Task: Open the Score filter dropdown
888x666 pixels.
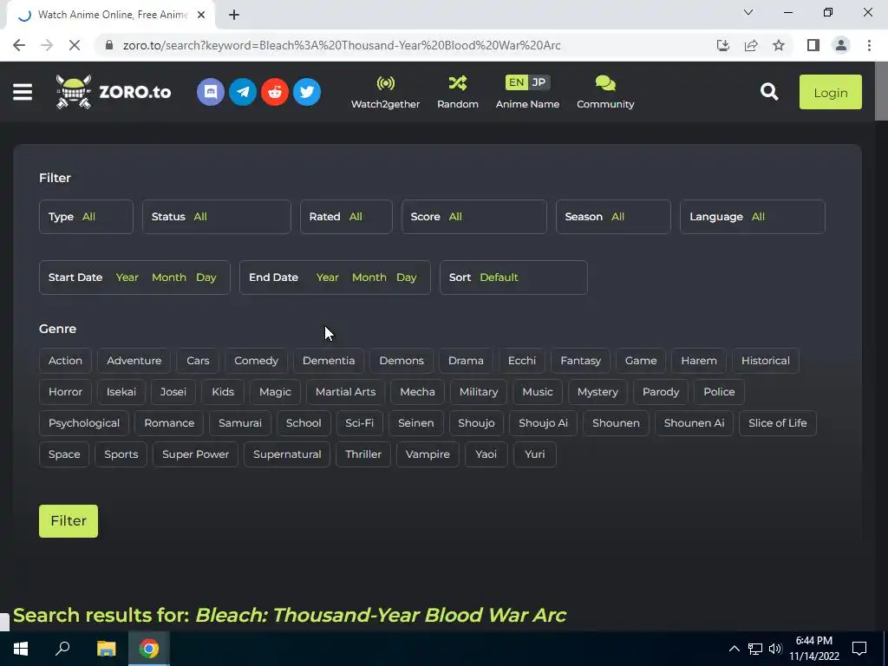Action: tap(474, 216)
